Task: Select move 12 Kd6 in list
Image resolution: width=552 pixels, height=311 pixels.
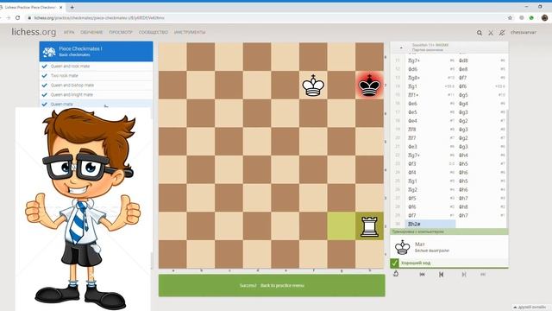Action: point(430,69)
